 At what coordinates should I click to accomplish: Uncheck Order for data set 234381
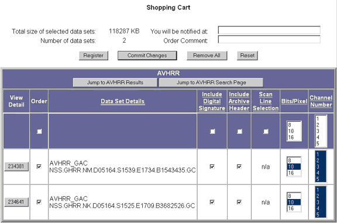click(39, 167)
